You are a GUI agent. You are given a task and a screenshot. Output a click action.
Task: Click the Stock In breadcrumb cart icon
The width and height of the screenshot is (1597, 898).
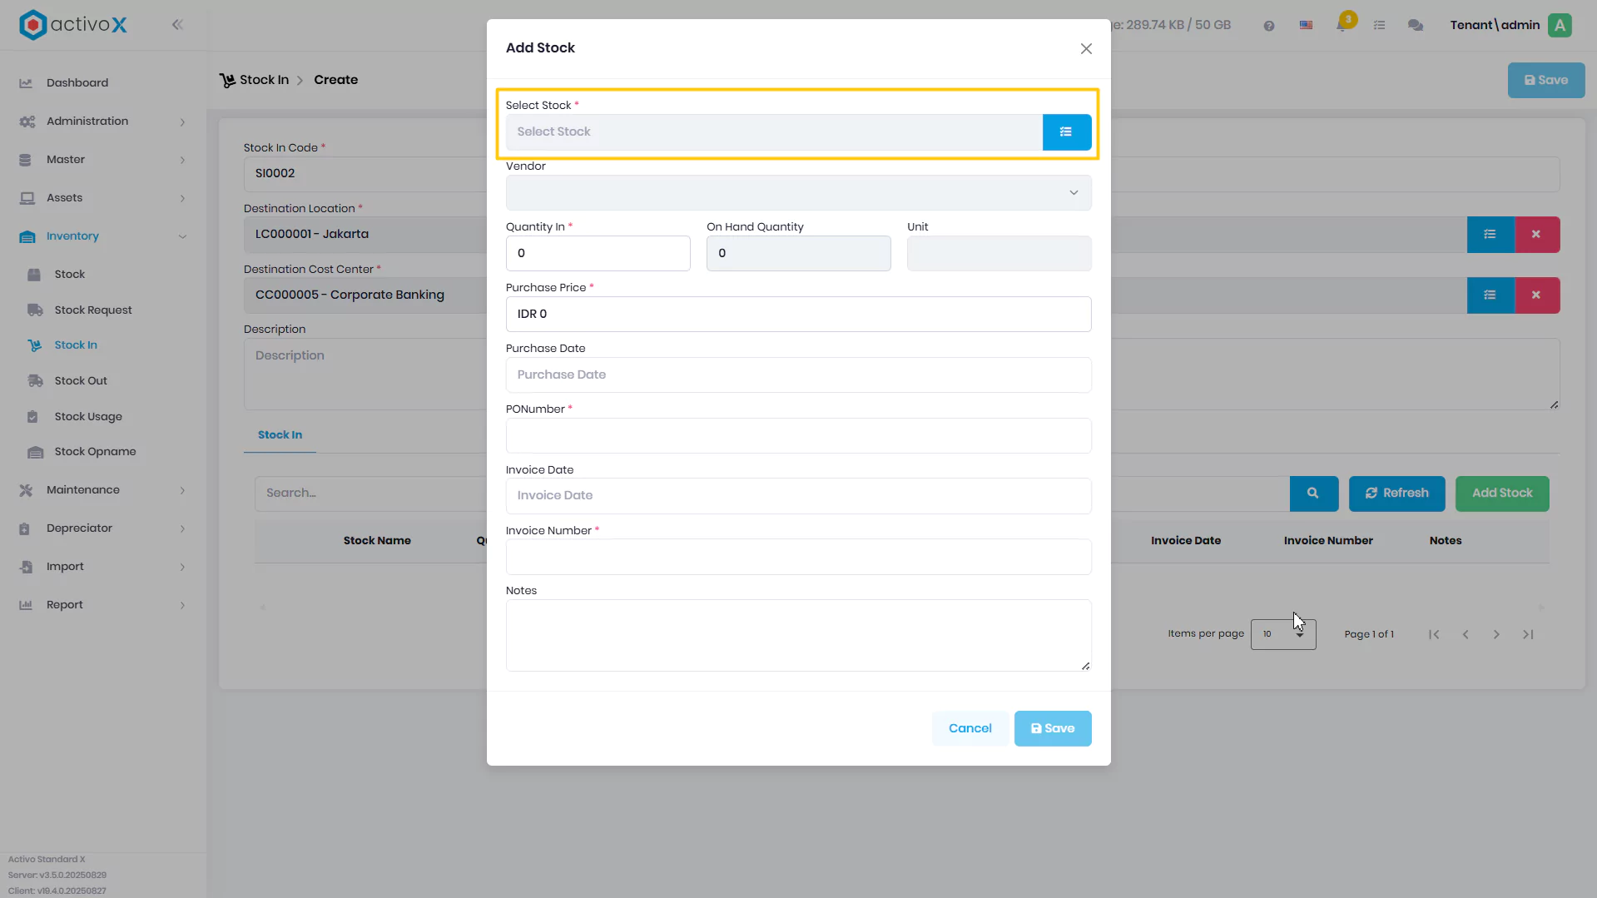[227, 81]
